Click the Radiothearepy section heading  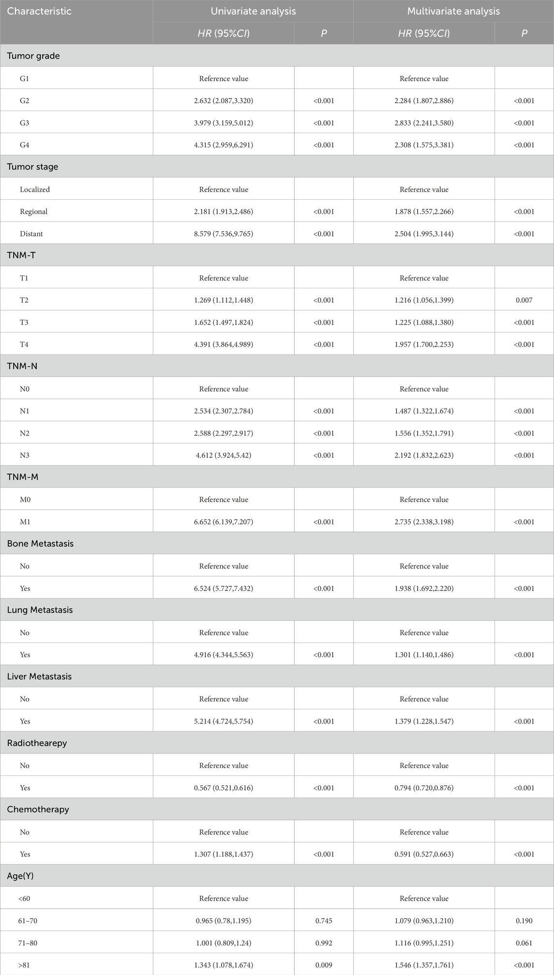37,743
